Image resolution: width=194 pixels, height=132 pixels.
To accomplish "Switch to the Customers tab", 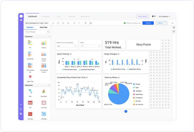I will pos(46,16).
